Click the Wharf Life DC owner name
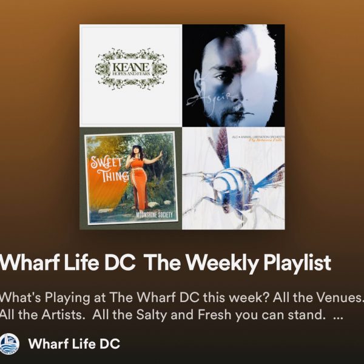The width and height of the screenshot is (364, 364). tap(74, 344)
